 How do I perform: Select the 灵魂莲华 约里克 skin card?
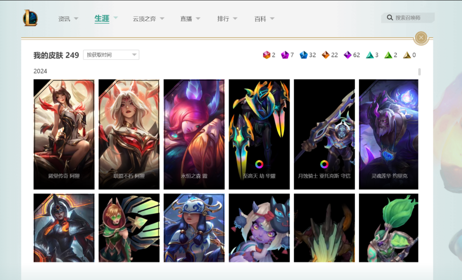[388, 134]
